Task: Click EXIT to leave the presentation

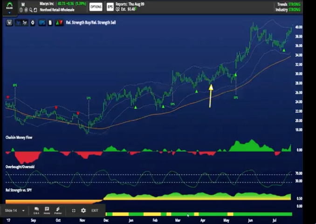Action: click(x=95, y=211)
